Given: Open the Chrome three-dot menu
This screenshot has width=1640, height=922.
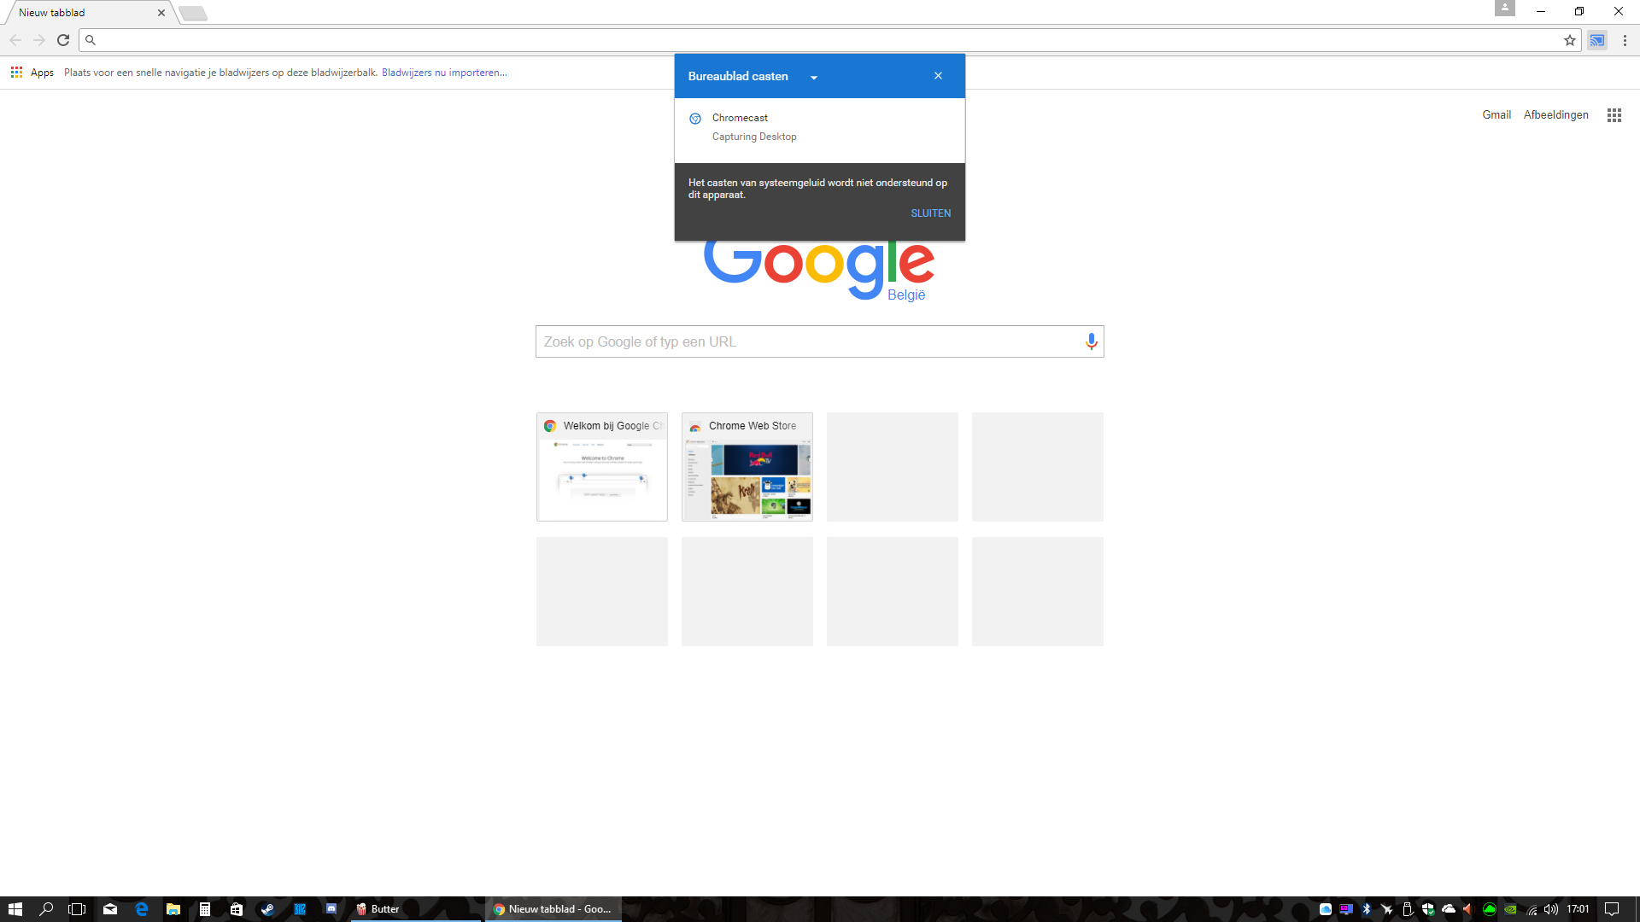Looking at the screenshot, I should (x=1625, y=40).
